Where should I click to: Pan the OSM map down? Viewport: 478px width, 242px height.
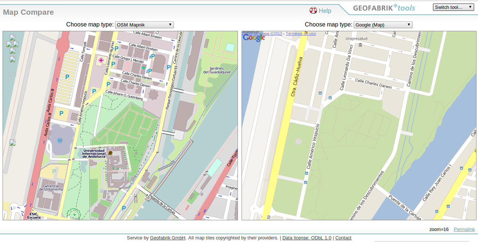[x=13, y=51]
